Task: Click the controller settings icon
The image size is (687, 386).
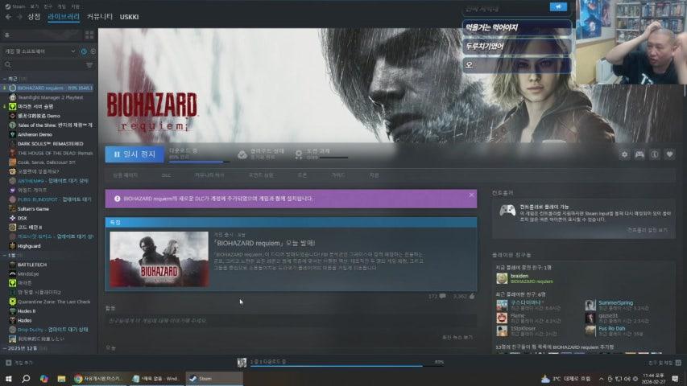Action: (x=639, y=154)
